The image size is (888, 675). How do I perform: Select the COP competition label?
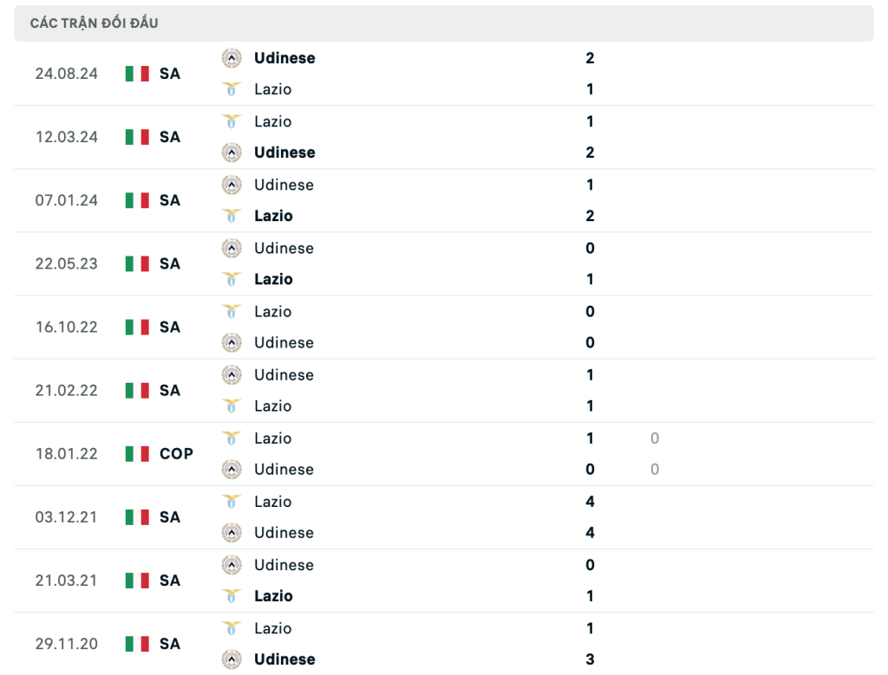176,454
